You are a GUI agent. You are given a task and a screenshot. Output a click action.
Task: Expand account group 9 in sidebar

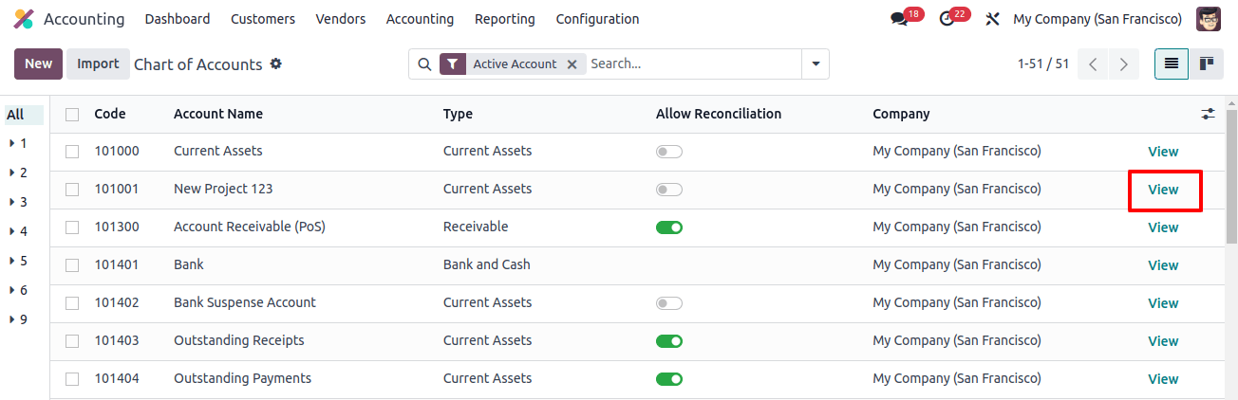click(18, 319)
